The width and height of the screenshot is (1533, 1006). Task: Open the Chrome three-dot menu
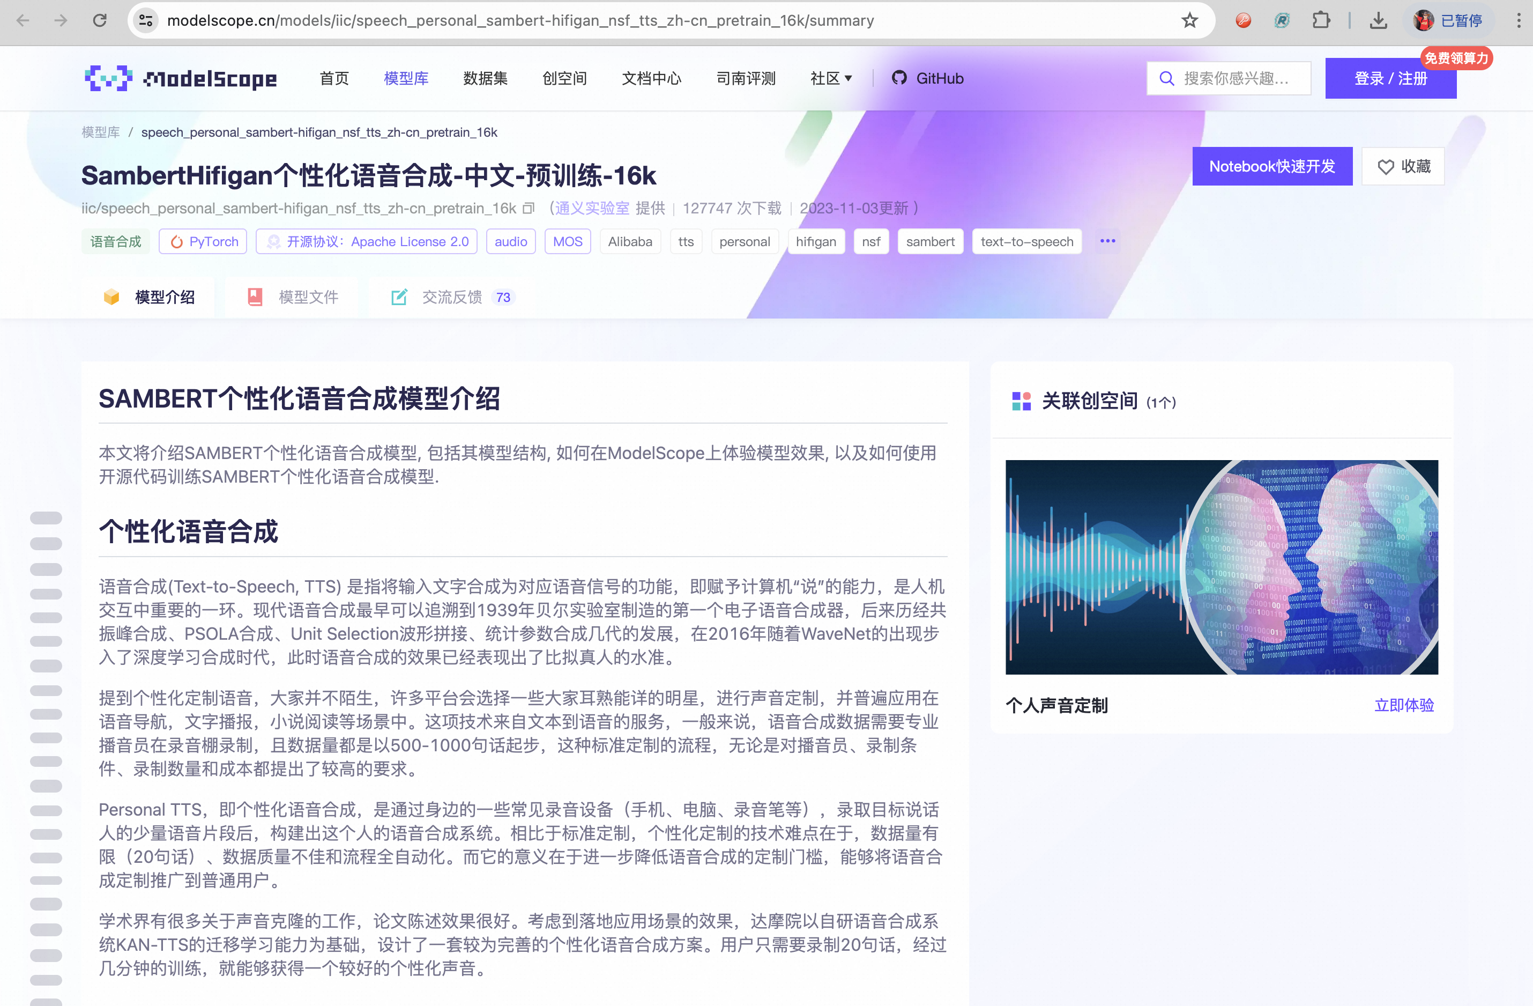tap(1518, 20)
